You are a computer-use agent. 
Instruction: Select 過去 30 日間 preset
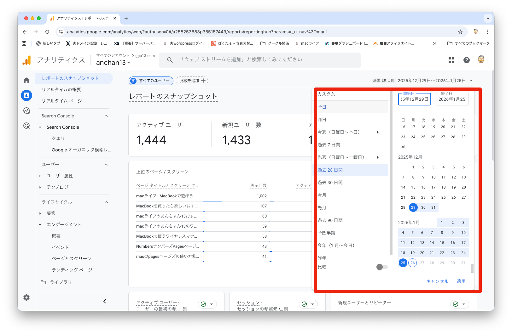pyautogui.click(x=330, y=183)
